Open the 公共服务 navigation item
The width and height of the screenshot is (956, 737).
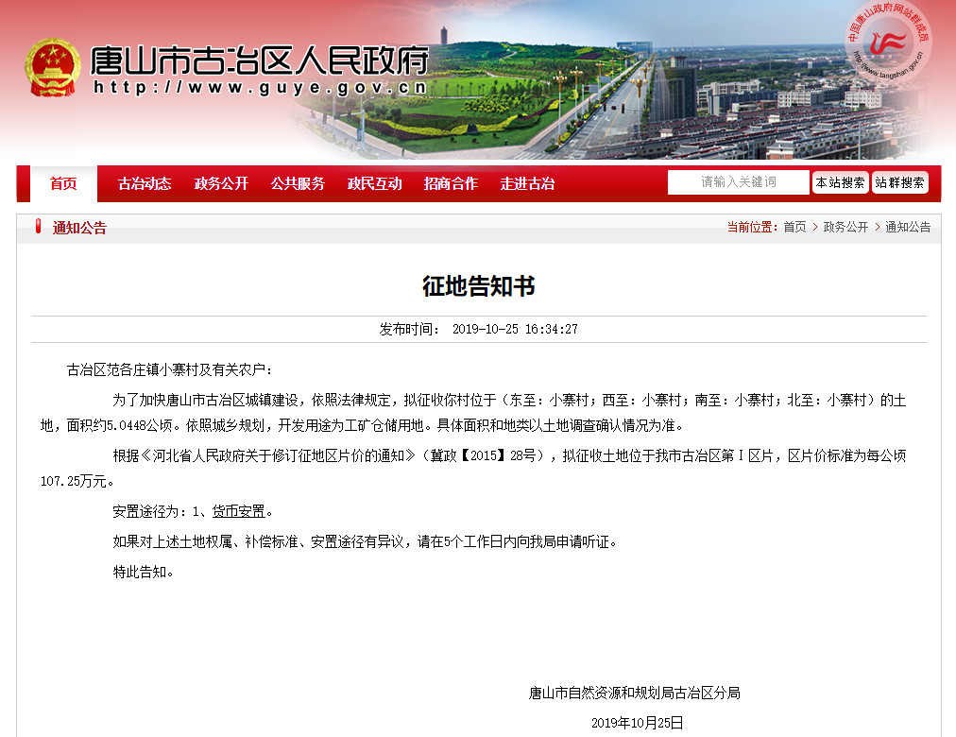click(298, 183)
